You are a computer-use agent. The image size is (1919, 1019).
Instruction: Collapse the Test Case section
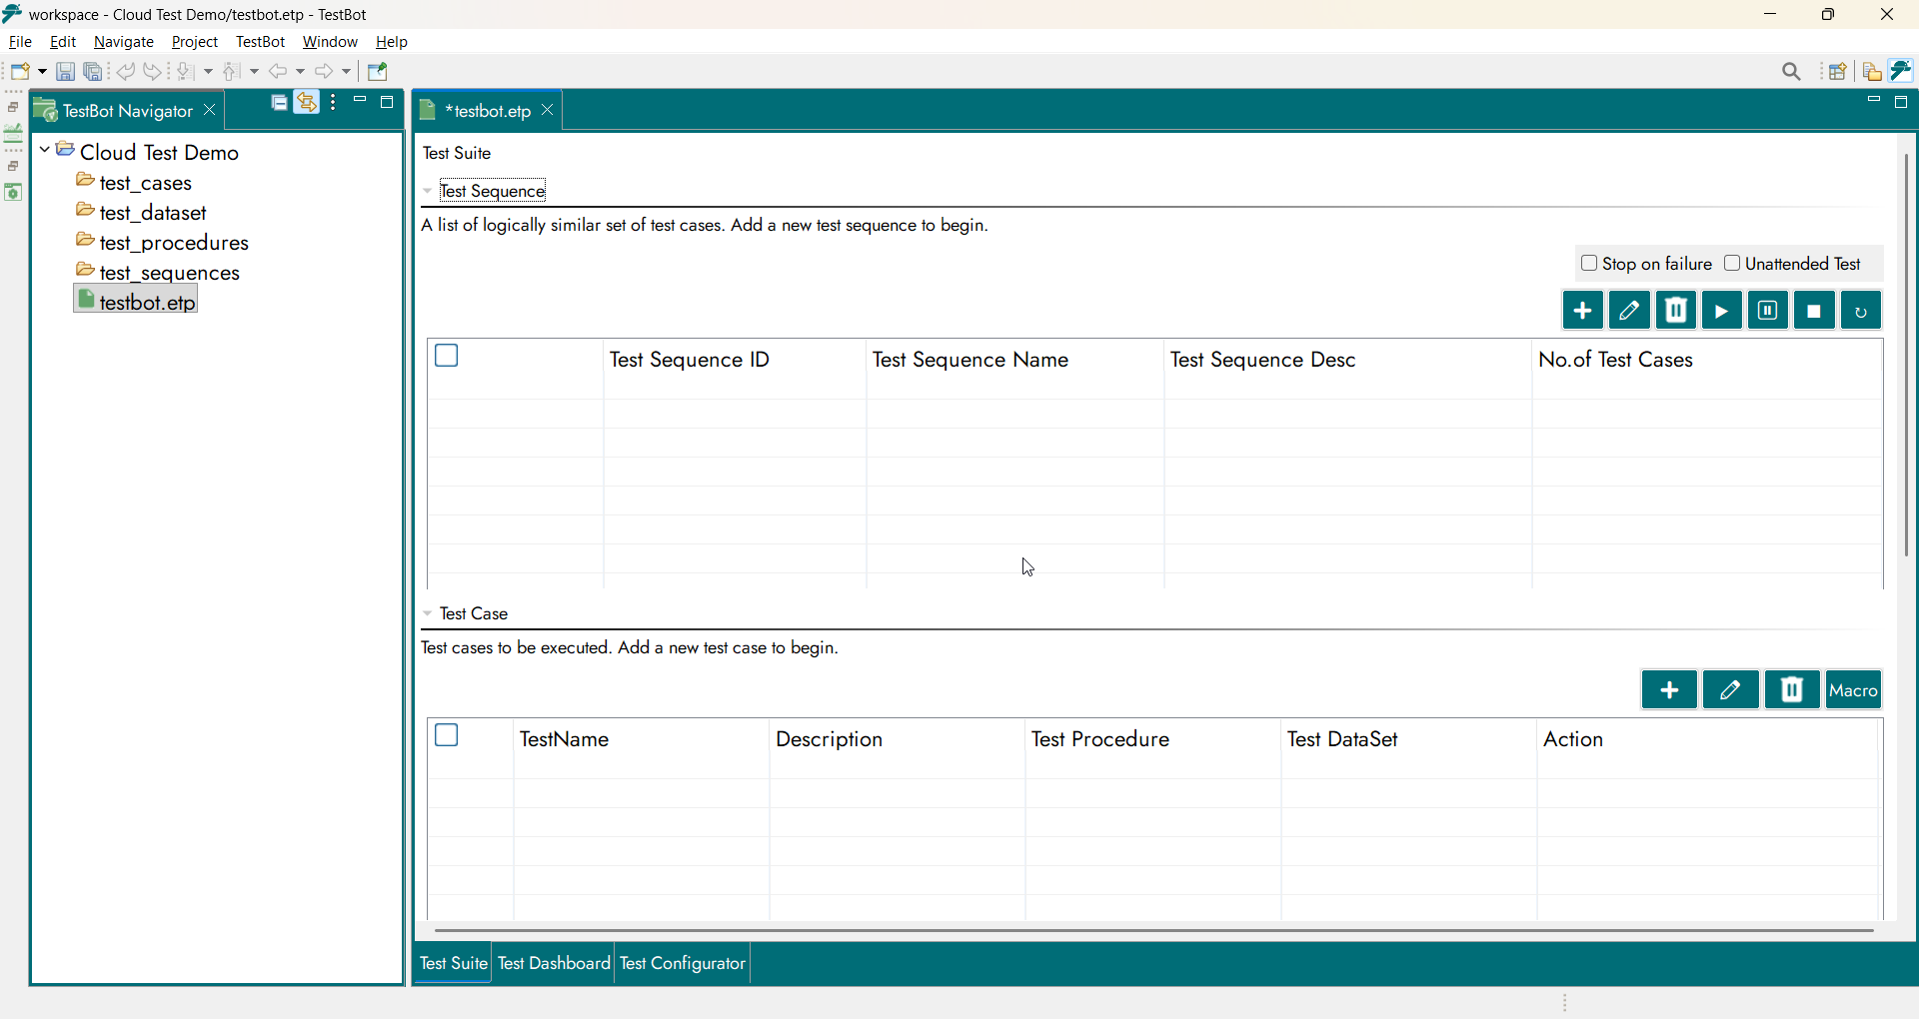click(x=428, y=614)
